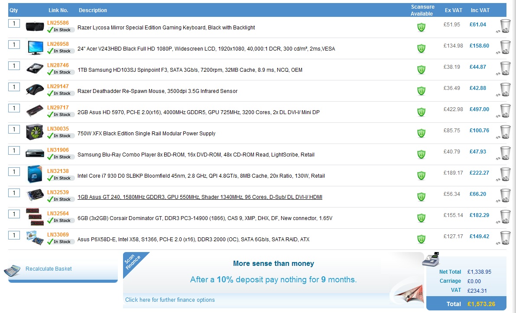This screenshot has width=516, height=313.
Task: Remove Razer Lycosa keyboard using trash icon
Action: point(505,26)
